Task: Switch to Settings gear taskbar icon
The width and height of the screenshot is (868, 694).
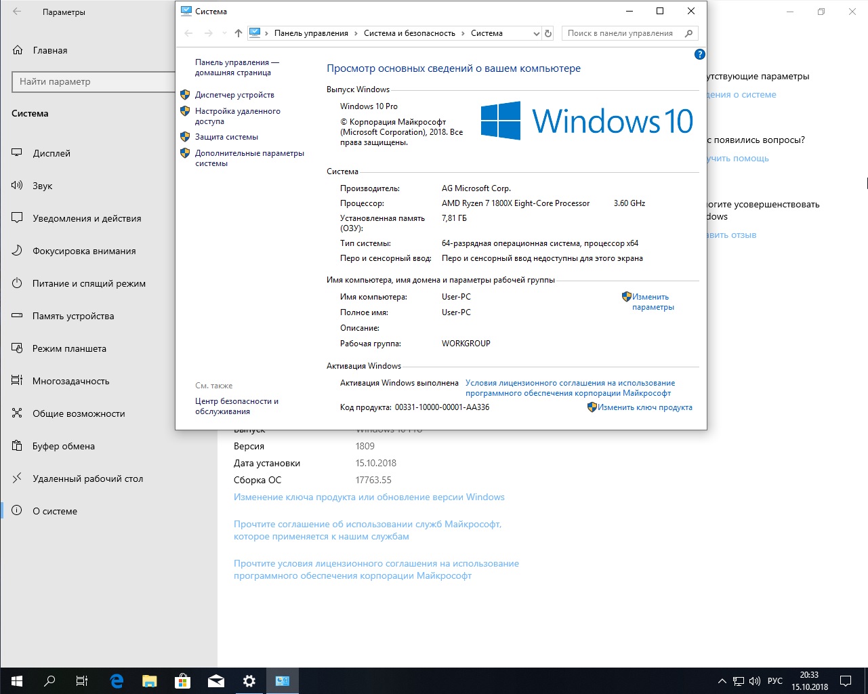Action: pyautogui.click(x=249, y=681)
